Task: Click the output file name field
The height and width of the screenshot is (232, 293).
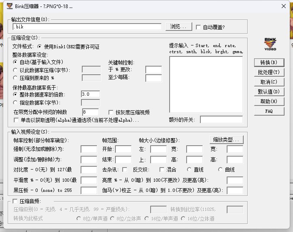Action: (x=87, y=27)
